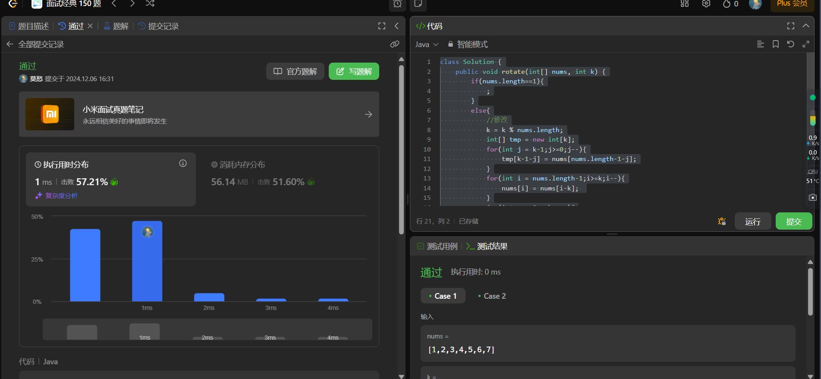This screenshot has width=821, height=379.
Task: Maximize the 代码 panel icon
Action: (x=791, y=26)
